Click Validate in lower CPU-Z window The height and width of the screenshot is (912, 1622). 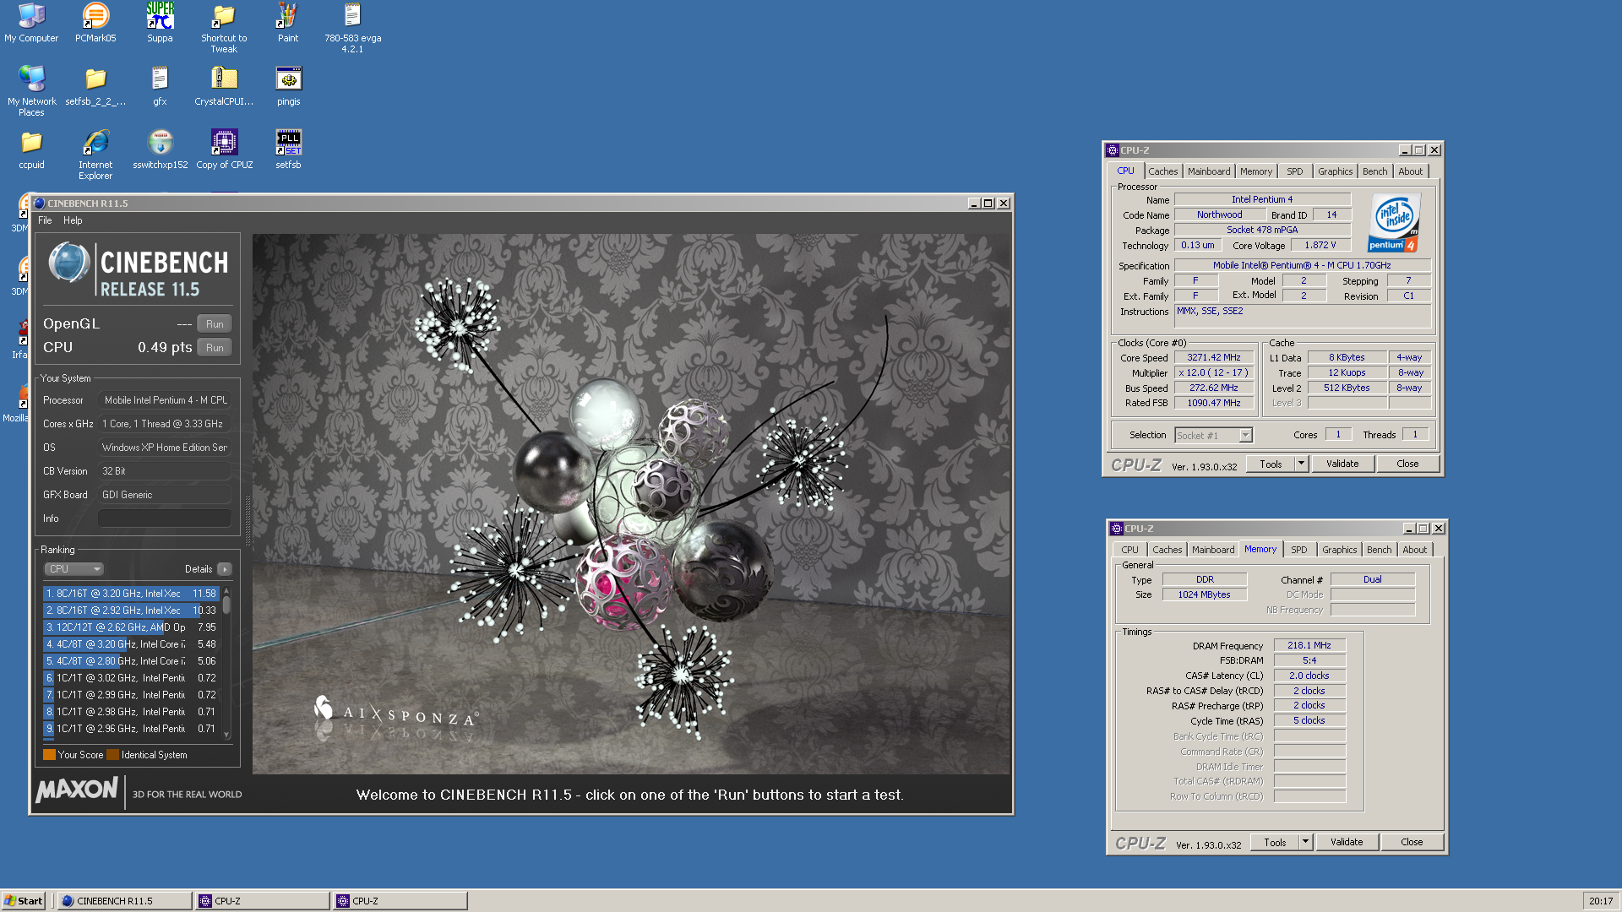point(1347,843)
